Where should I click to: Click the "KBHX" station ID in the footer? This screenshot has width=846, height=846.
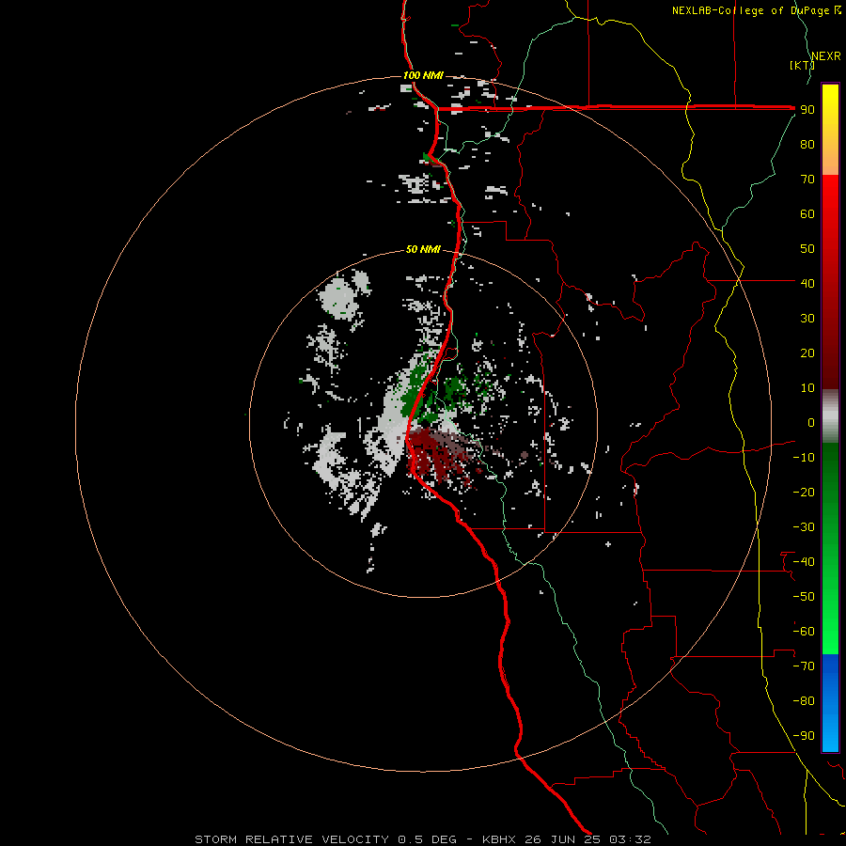click(x=499, y=839)
